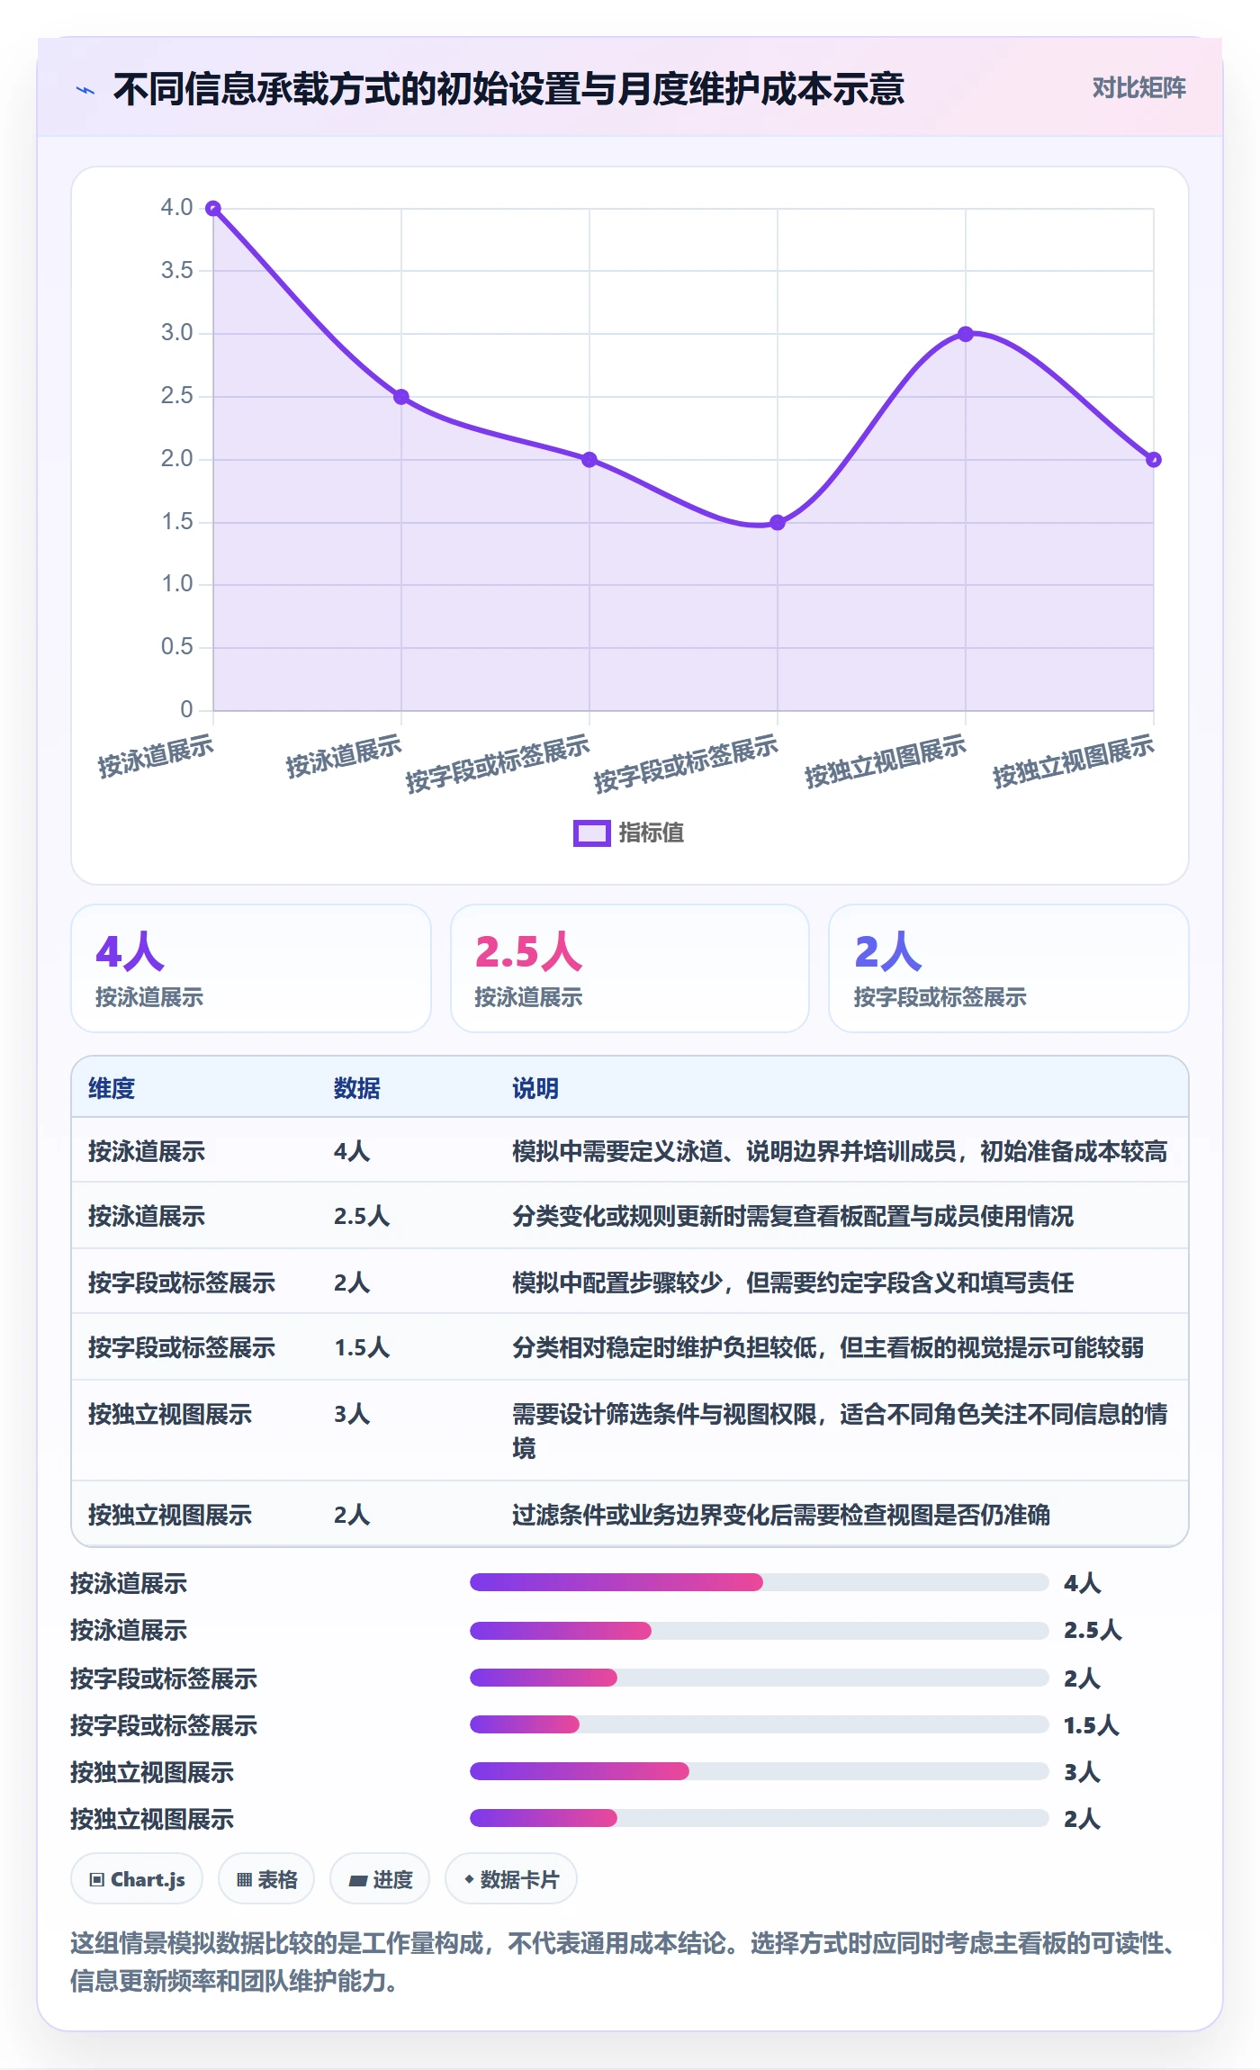
Task: Select the table row describing 初始准备成本较高
Action: (630, 1151)
